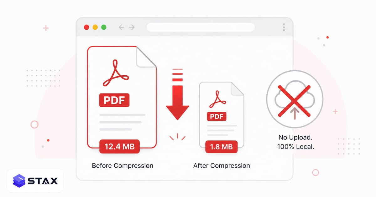Viewport: 376px width, 197px height.
Task: Click the browser address bar
Action: point(201,27)
